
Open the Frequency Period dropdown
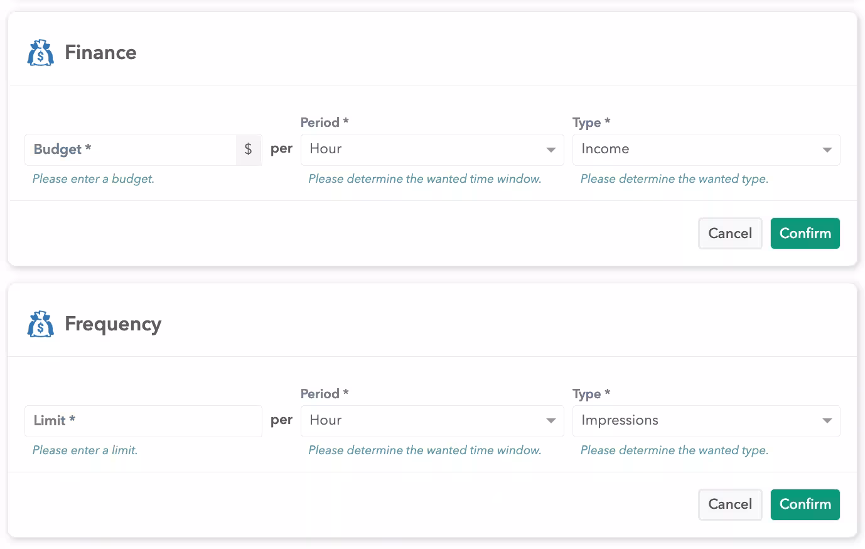coord(432,421)
